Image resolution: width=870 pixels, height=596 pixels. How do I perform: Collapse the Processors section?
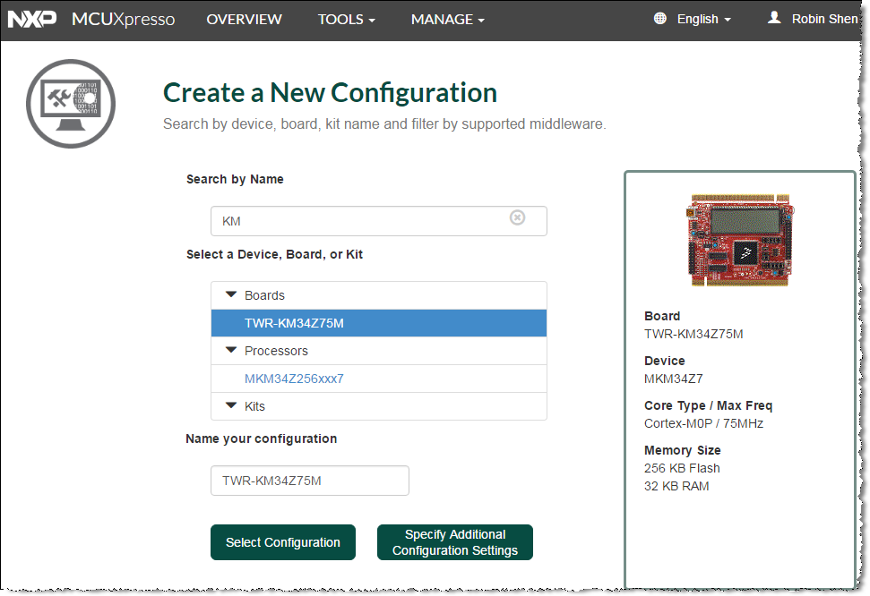click(231, 350)
